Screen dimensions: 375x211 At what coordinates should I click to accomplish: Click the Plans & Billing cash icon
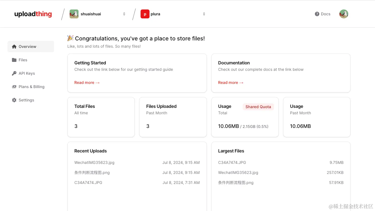pyautogui.click(x=14, y=87)
